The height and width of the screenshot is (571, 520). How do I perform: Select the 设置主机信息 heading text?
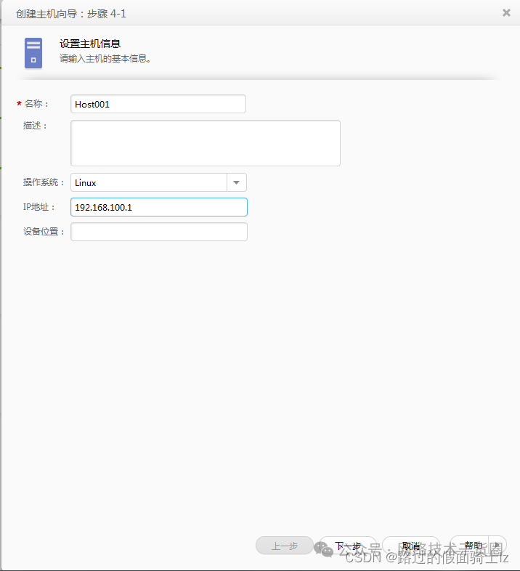click(90, 44)
